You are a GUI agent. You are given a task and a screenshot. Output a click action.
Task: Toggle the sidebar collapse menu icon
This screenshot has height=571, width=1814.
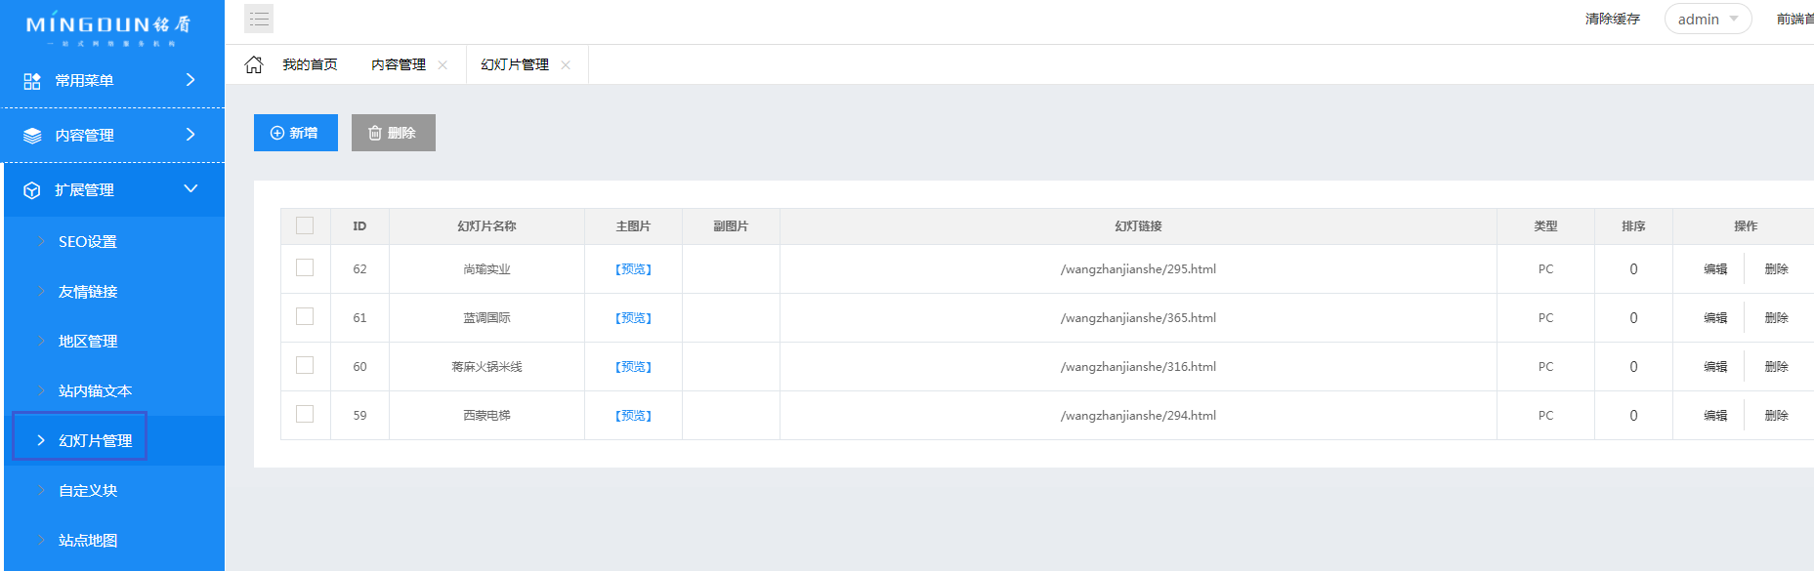pos(259,19)
